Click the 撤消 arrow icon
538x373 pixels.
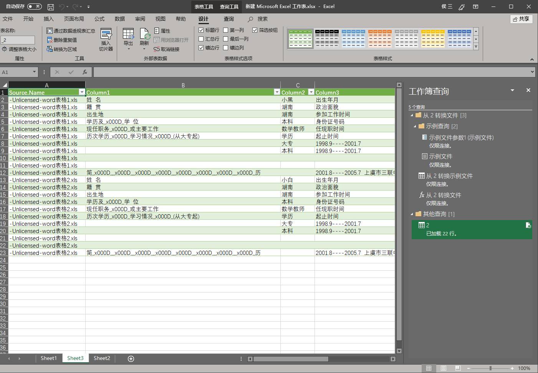tap(62, 7)
